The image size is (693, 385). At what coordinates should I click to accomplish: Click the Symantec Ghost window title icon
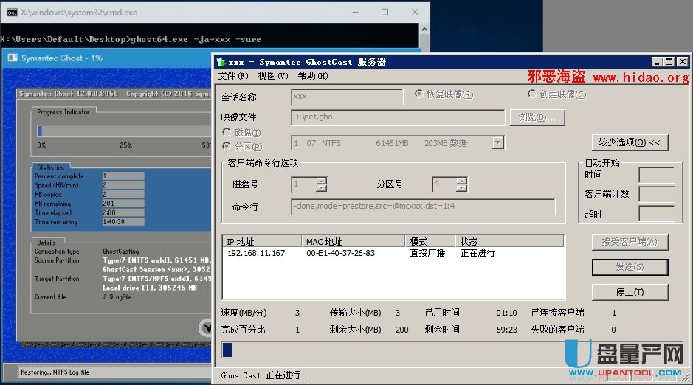[12, 58]
